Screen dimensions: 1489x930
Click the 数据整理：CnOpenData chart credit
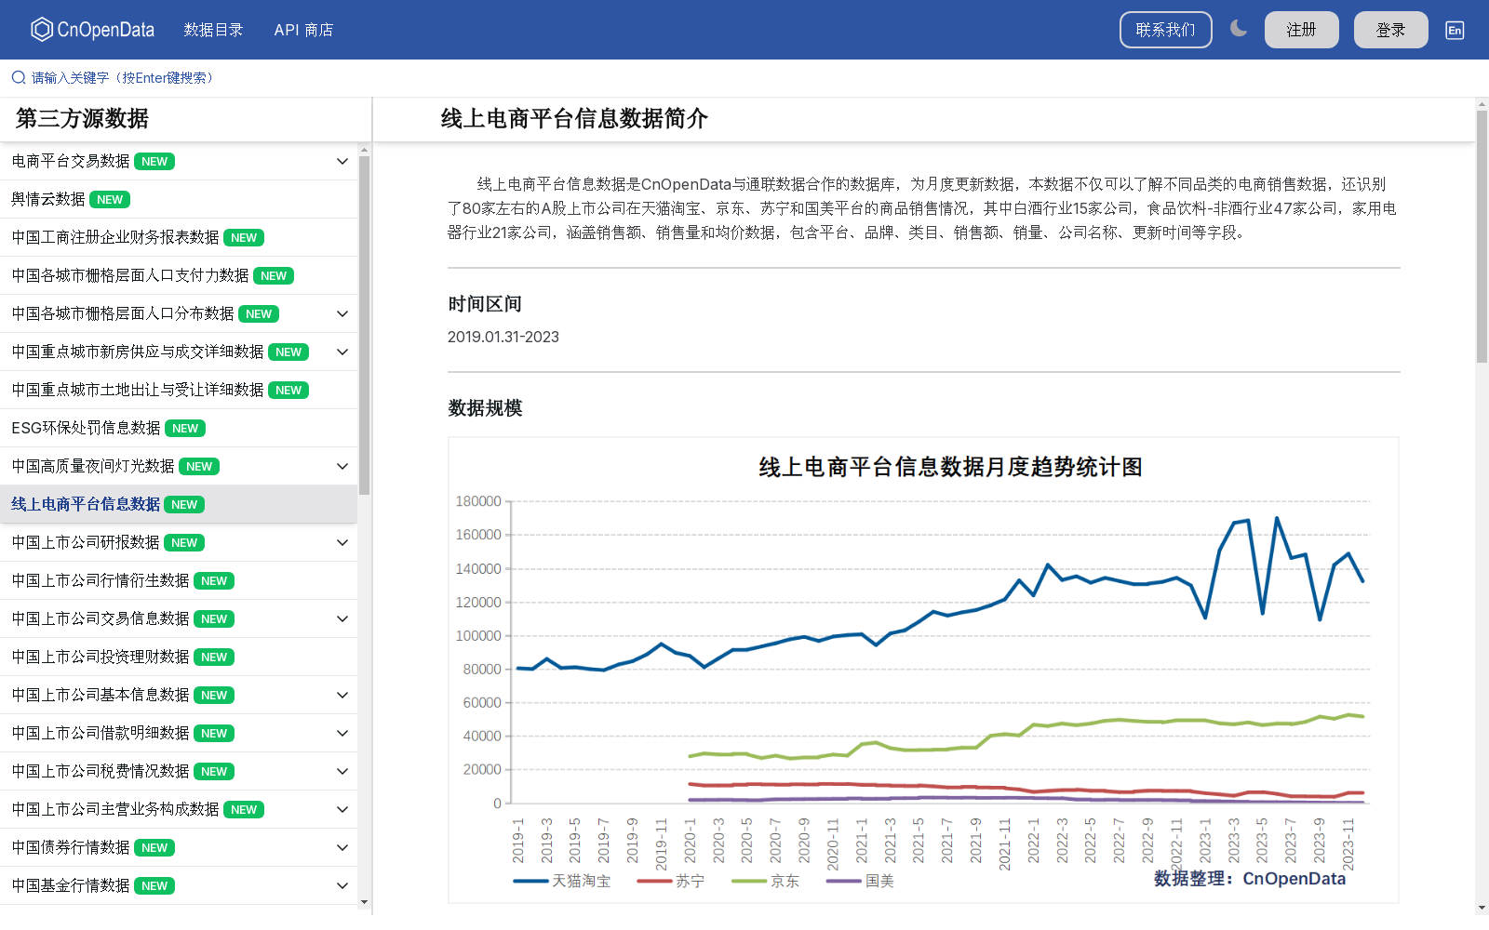[x=1250, y=879]
